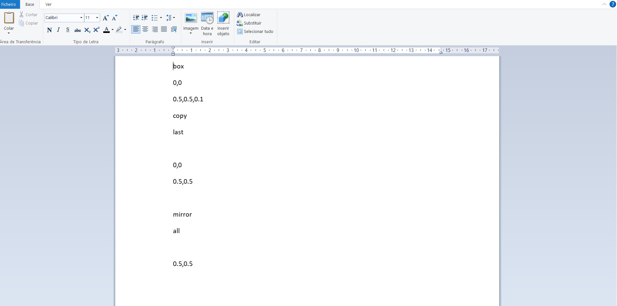
Task: Click the Colar paste clipboard icon
Action: click(x=9, y=18)
